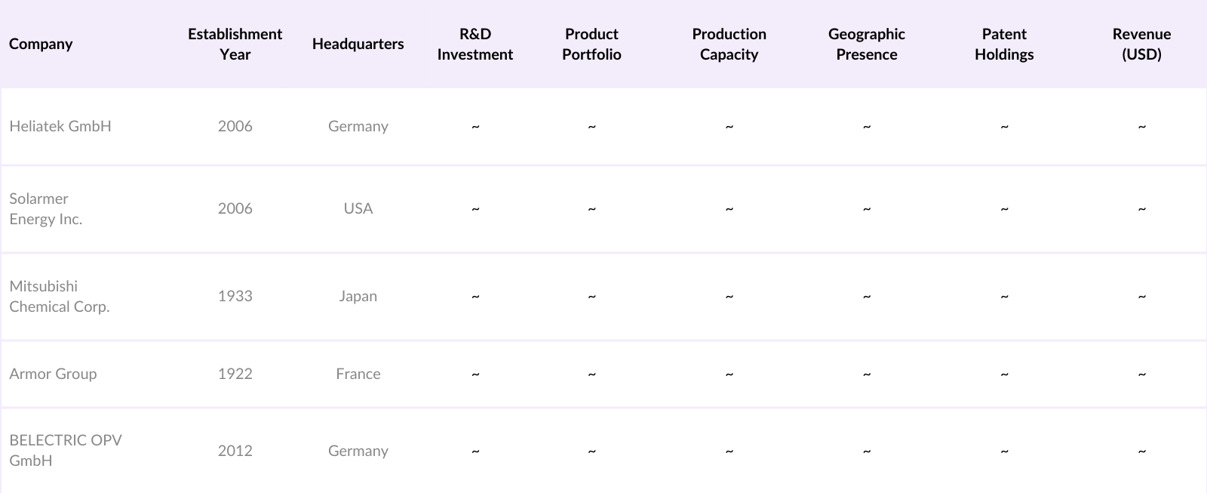Click the Headquarters column header
Viewport: 1207px width, 493px height.
click(x=358, y=44)
